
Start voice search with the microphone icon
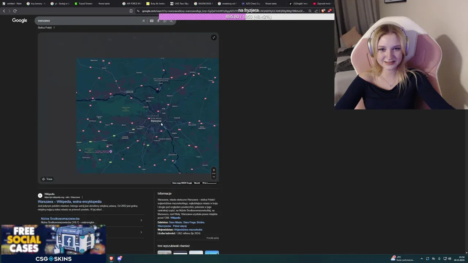pyautogui.click(x=158, y=21)
